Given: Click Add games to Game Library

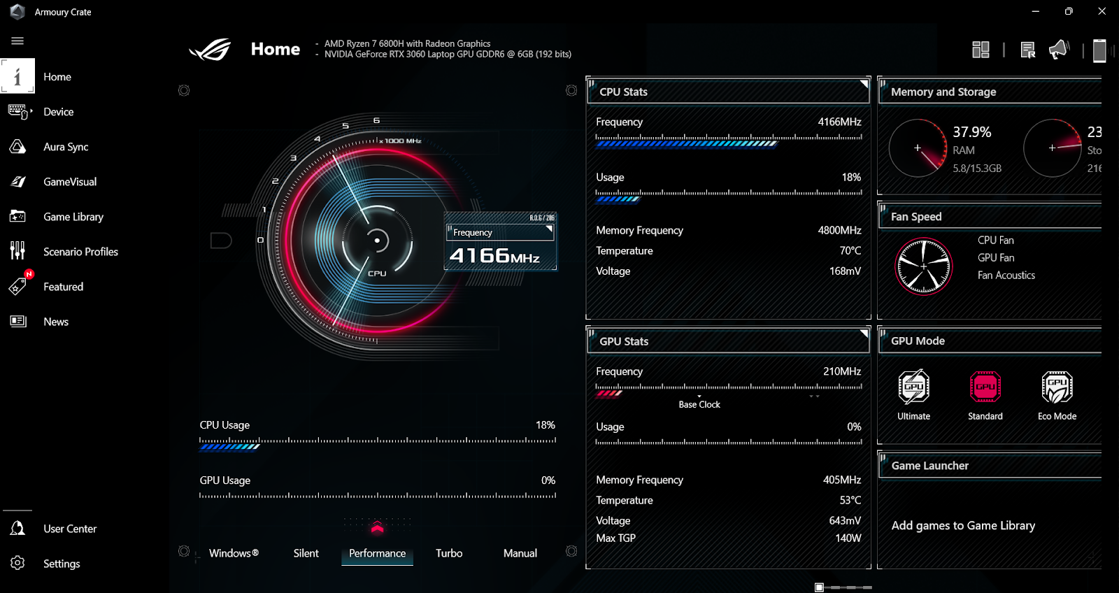Looking at the screenshot, I should 963,526.
